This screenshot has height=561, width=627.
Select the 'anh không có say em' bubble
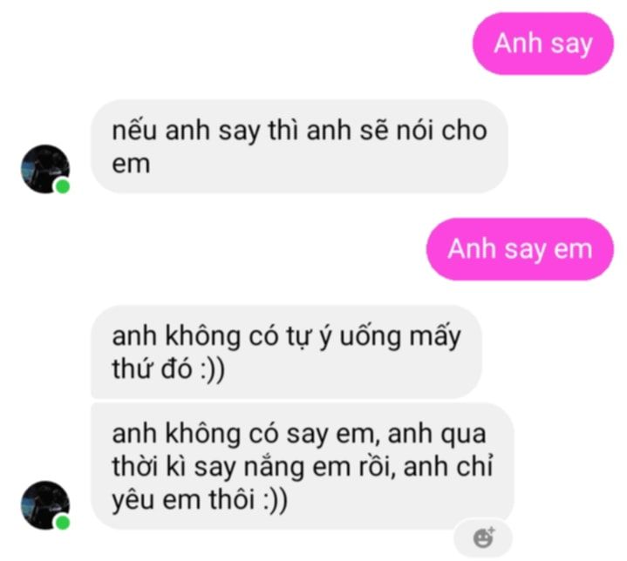pos(303,466)
